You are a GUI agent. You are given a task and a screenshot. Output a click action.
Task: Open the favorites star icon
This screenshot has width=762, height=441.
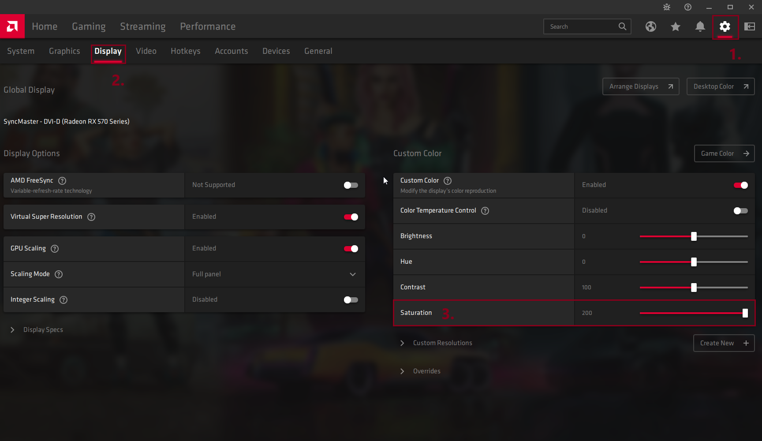pos(676,26)
